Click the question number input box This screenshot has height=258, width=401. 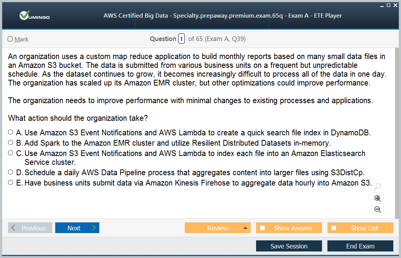tap(181, 39)
